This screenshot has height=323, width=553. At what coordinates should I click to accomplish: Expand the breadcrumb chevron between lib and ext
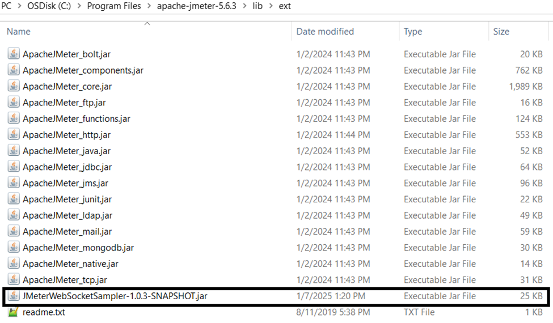pyautogui.click(x=271, y=6)
